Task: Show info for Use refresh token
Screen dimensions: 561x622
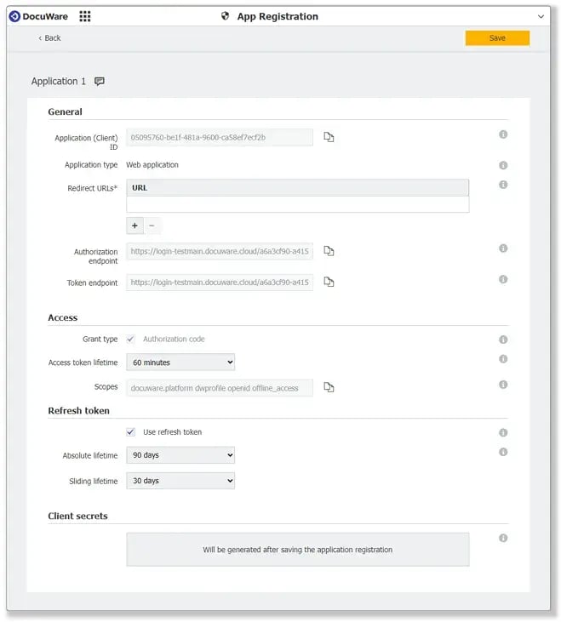Action: tap(503, 433)
